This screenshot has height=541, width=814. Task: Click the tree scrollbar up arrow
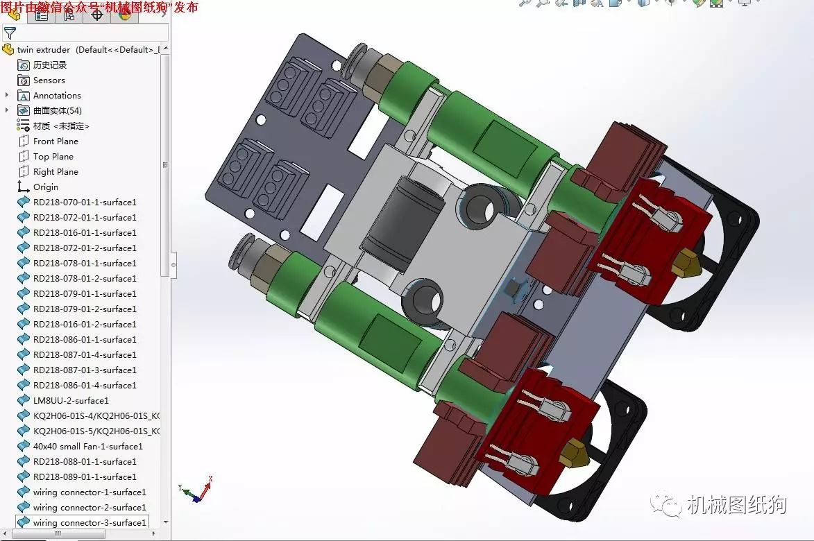(x=166, y=49)
